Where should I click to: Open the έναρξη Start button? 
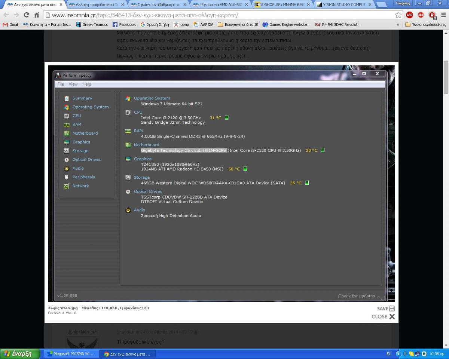[19, 354]
